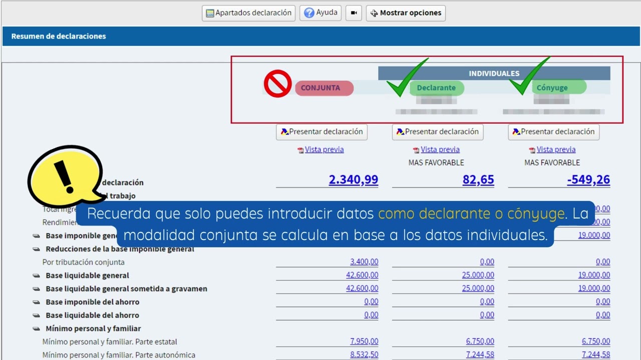This screenshot has width=641, height=360.
Task: Click the 3.400,00 tributación conjunta value
Action: coord(364,262)
